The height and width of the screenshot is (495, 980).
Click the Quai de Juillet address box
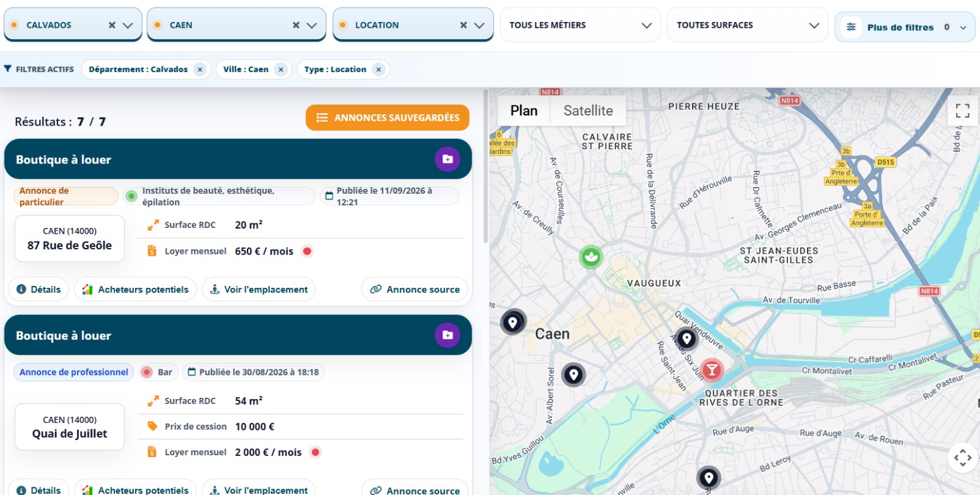point(69,427)
